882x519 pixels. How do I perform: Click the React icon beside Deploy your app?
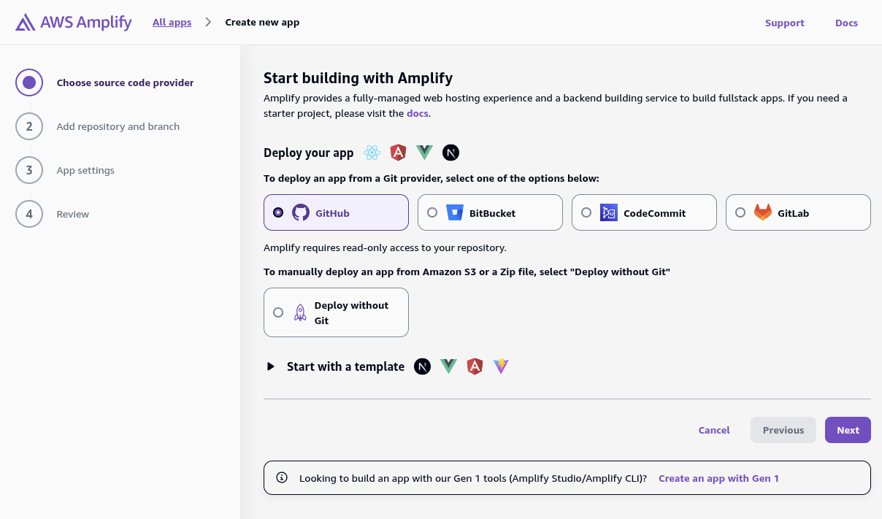click(372, 153)
